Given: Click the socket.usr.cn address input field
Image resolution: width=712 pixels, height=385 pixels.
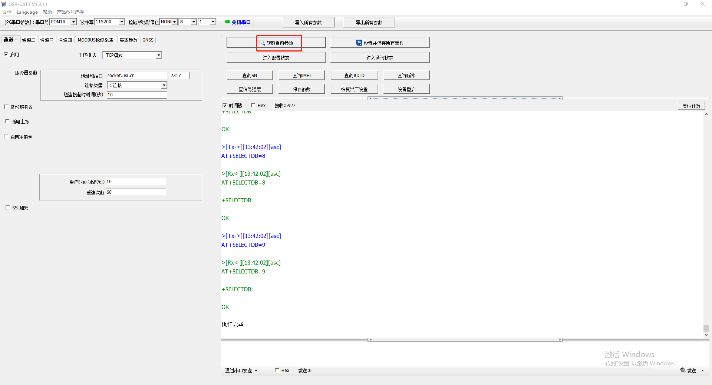Looking at the screenshot, I should click(136, 76).
